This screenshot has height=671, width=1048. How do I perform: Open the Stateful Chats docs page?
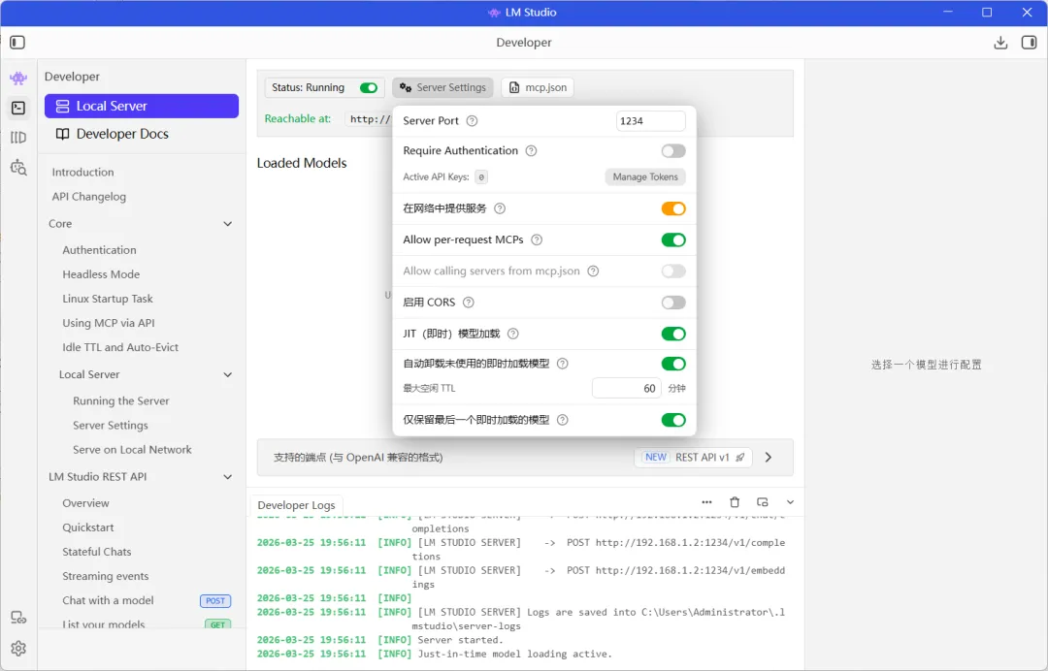point(97,552)
